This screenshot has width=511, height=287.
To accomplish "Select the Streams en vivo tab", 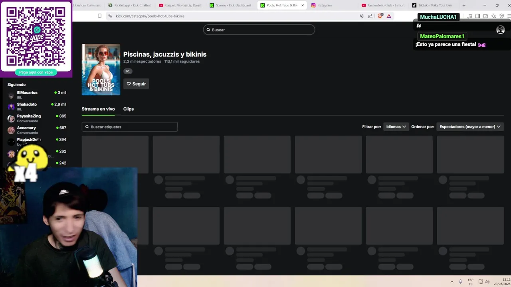I will 98,109.
